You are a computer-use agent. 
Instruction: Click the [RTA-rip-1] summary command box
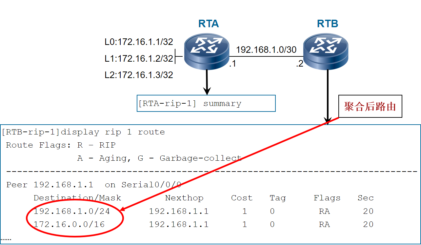[x=206, y=103]
